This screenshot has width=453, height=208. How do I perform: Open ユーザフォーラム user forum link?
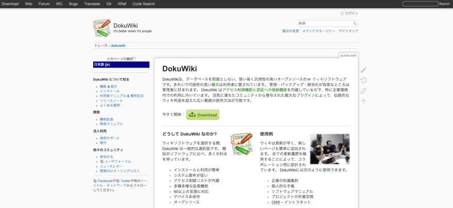point(117,162)
